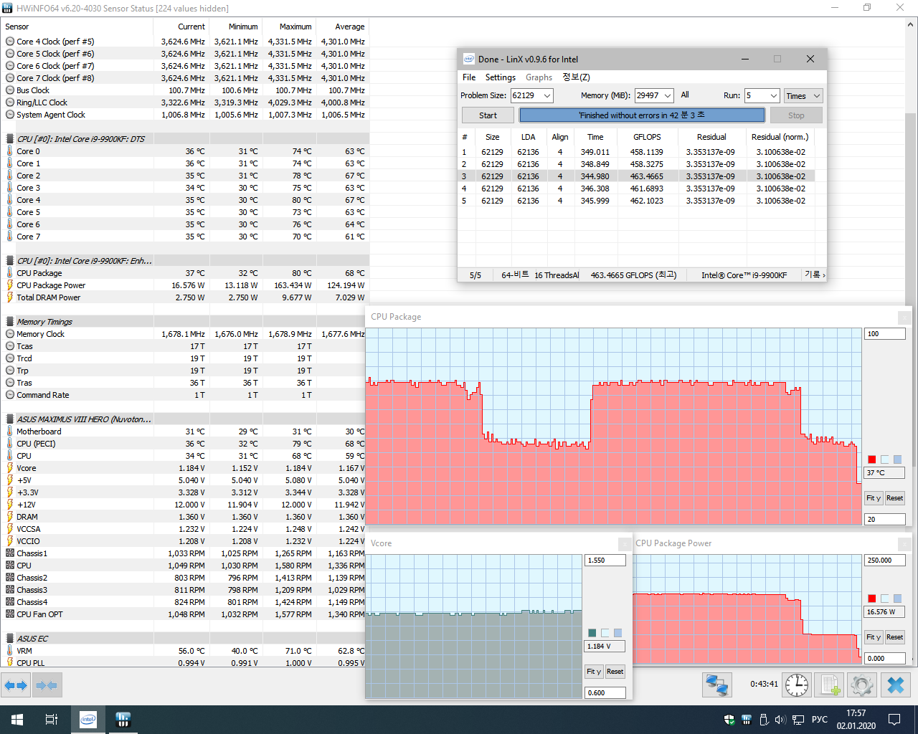This screenshot has width=918, height=734.
Task: Click the USB safely remove hardware tray icon
Action: click(764, 720)
